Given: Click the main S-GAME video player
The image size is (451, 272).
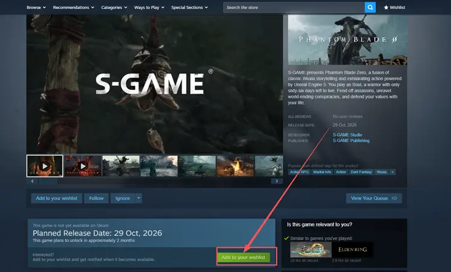Looking at the screenshot, I should pos(155,84).
